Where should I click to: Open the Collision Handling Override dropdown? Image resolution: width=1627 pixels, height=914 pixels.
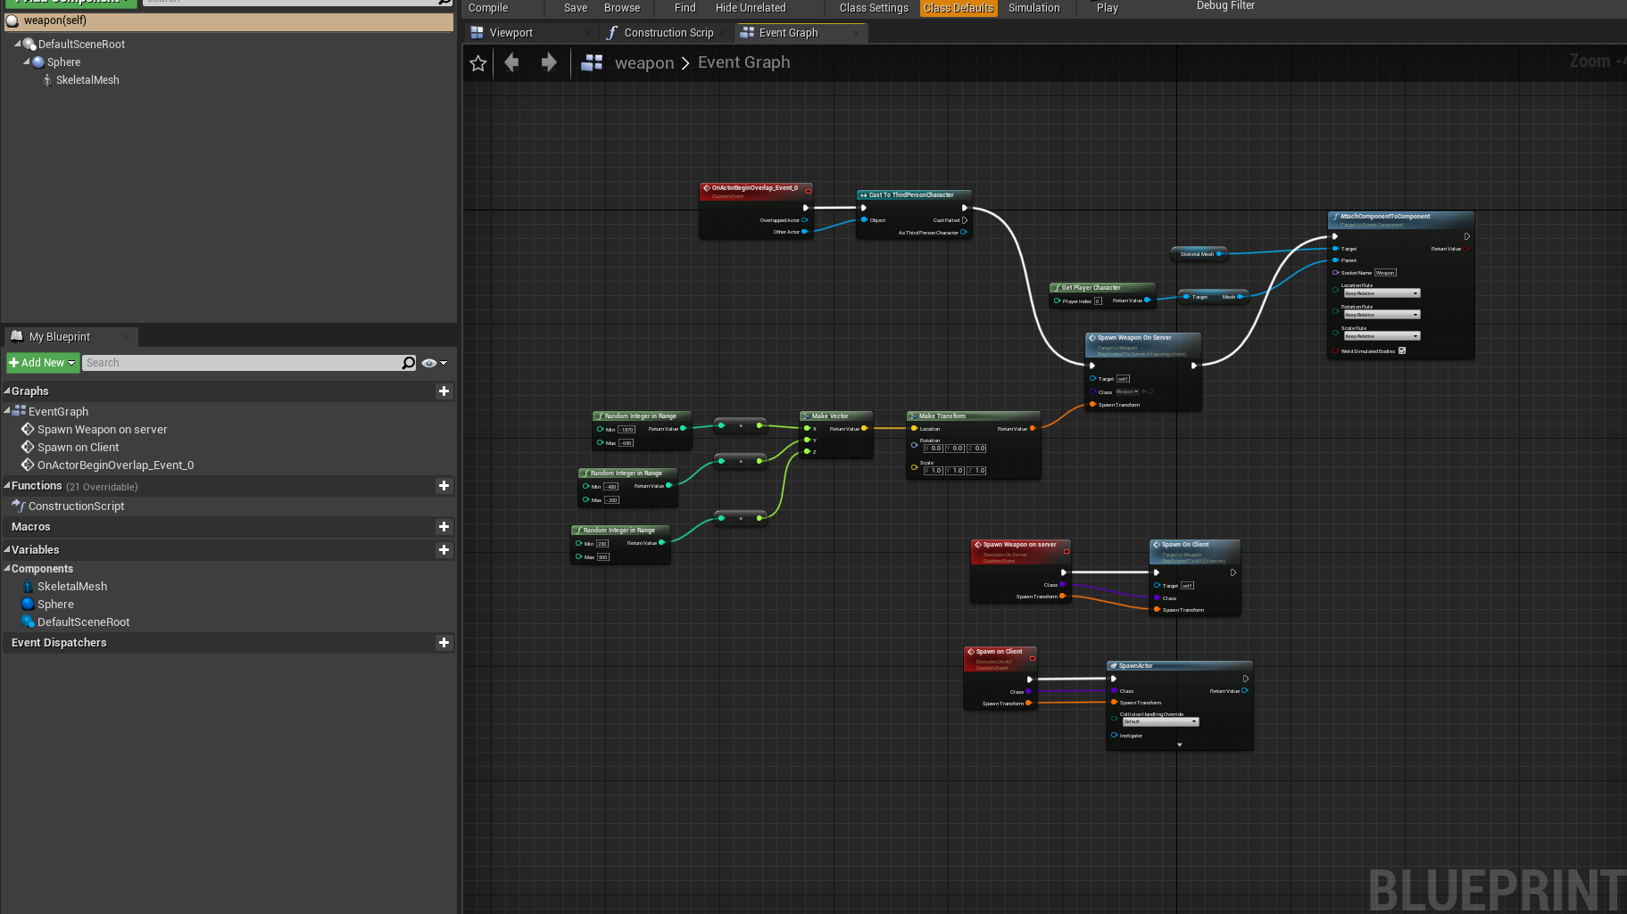pyautogui.click(x=1160, y=721)
